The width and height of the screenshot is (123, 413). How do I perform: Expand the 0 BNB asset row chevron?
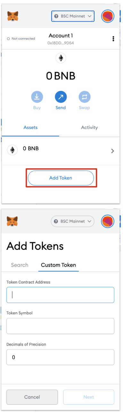point(112,151)
